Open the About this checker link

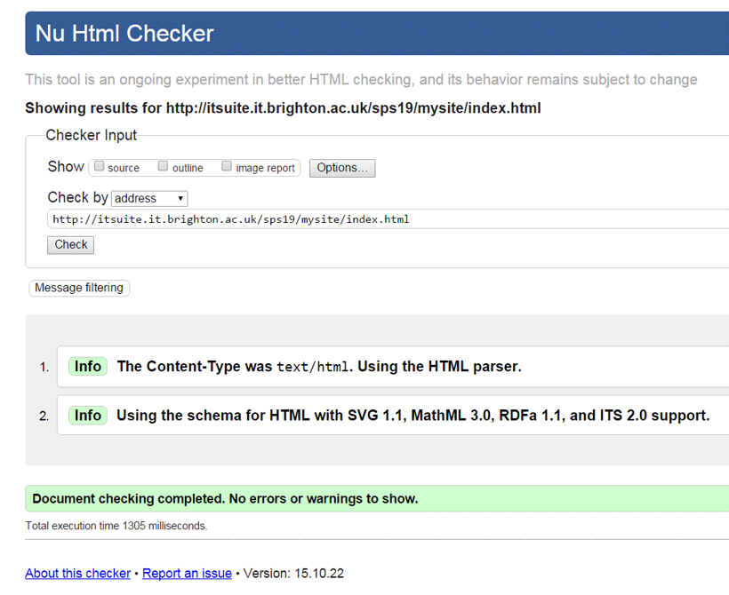pyautogui.click(x=77, y=573)
